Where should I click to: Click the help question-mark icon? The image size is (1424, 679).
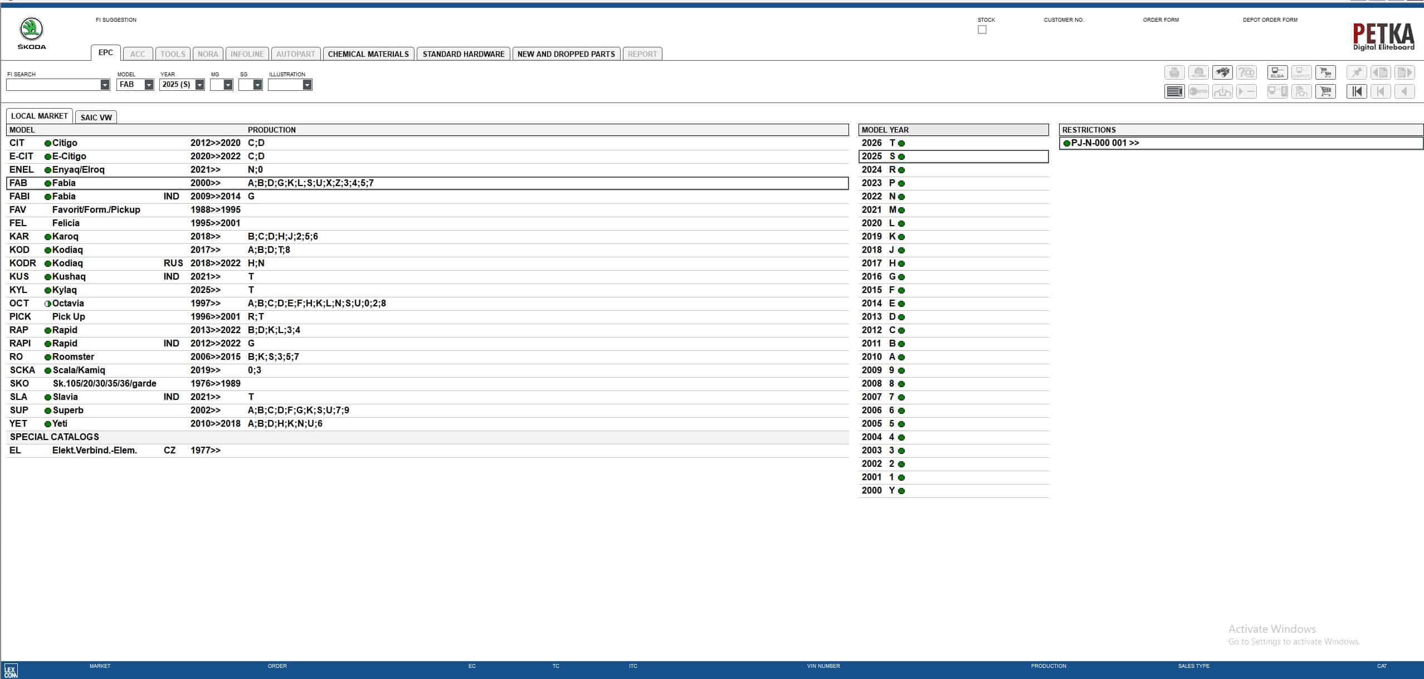1248,72
